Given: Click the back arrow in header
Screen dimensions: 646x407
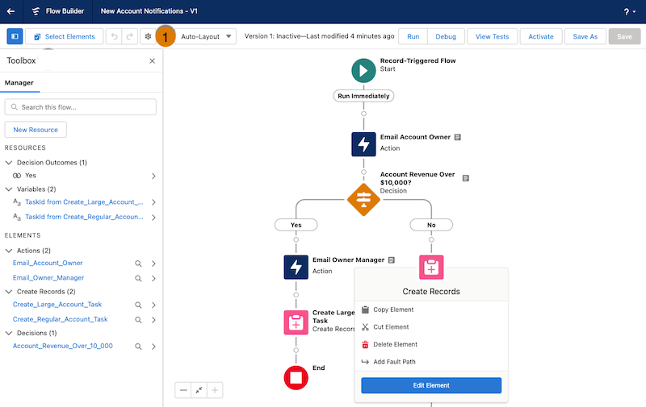Looking at the screenshot, I should point(11,11).
